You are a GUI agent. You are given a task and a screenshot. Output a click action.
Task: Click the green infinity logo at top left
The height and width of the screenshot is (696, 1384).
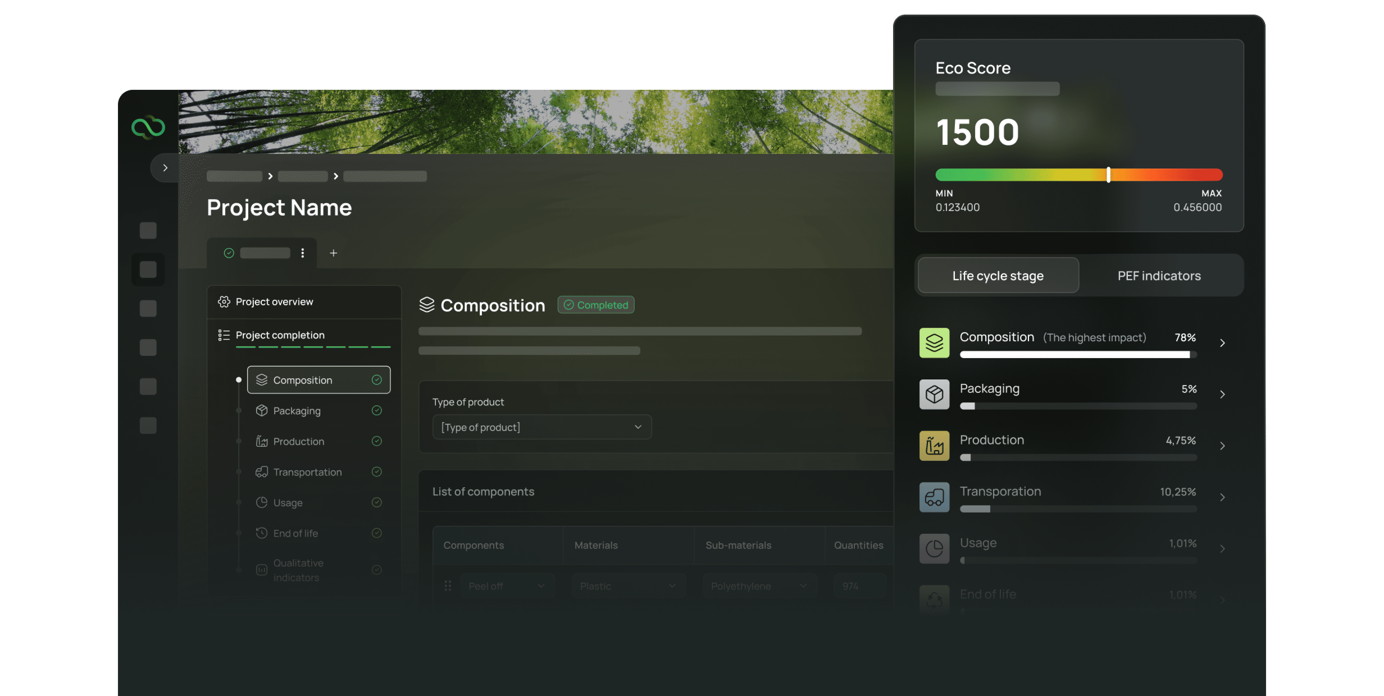[148, 127]
